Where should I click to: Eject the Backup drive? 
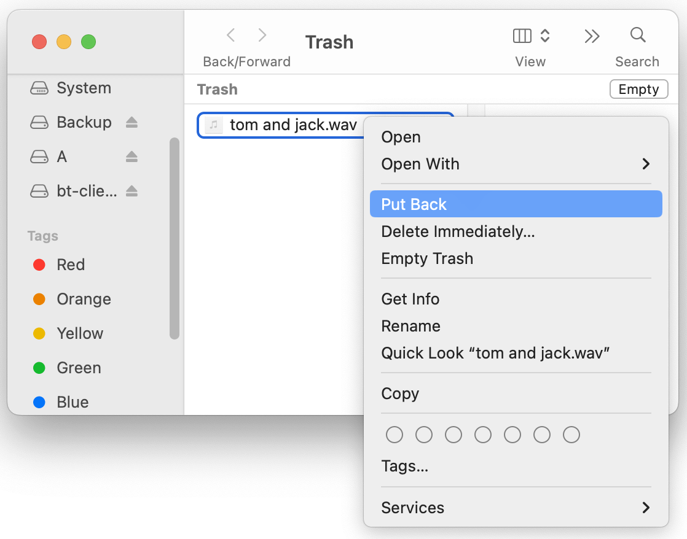131,122
